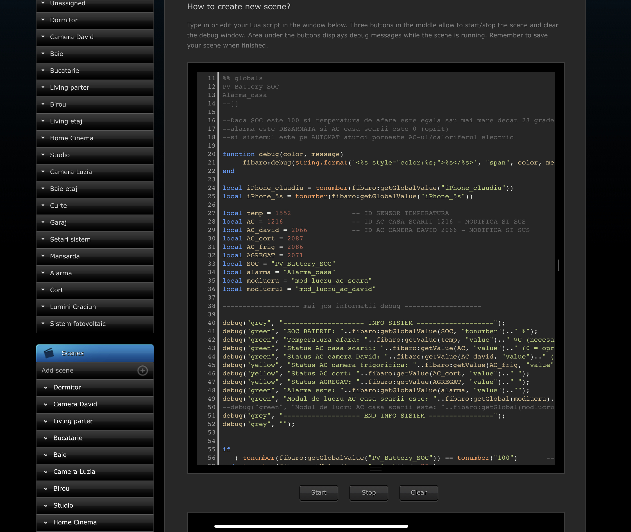Expand Birou in the Scenes list

click(46, 489)
